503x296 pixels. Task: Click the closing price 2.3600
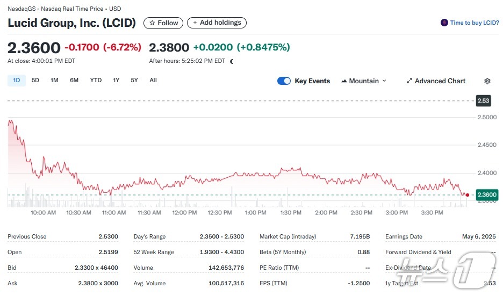pyautogui.click(x=34, y=48)
